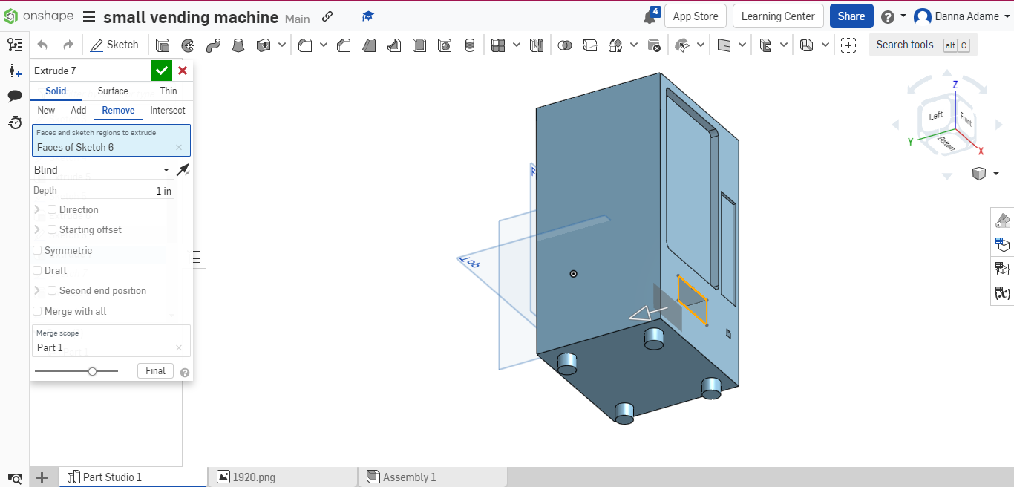1014x487 pixels.
Task: Confirm Extrude 7 with the green checkmark
Action: 162,71
